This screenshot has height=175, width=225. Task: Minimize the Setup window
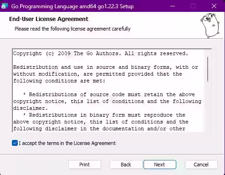[173, 6]
